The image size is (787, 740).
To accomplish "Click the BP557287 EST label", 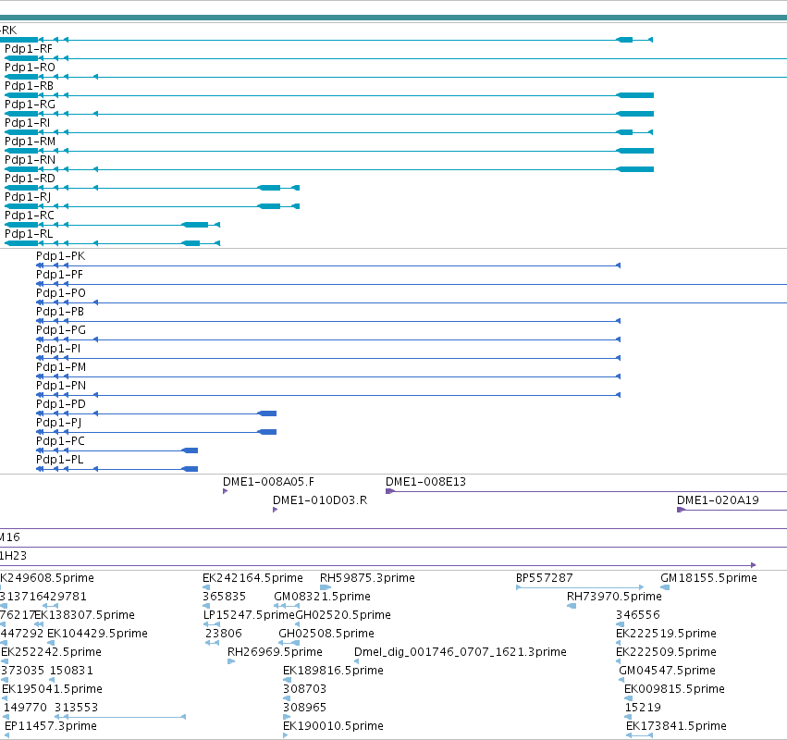I will [x=544, y=578].
